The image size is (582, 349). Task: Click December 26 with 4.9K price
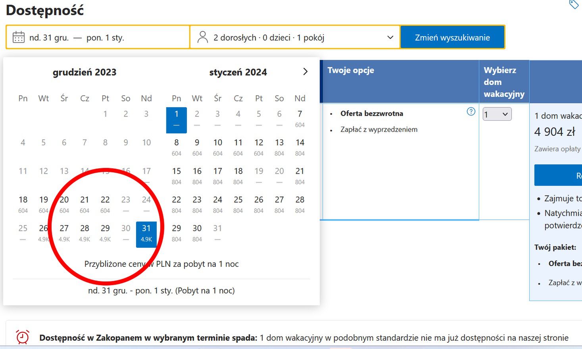click(x=43, y=228)
